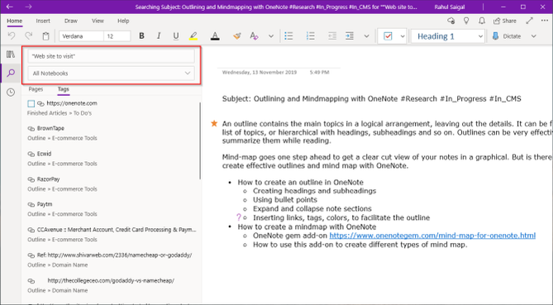Toggle bold formatting
The height and width of the screenshot is (305, 553).
click(x=142, y=36)
